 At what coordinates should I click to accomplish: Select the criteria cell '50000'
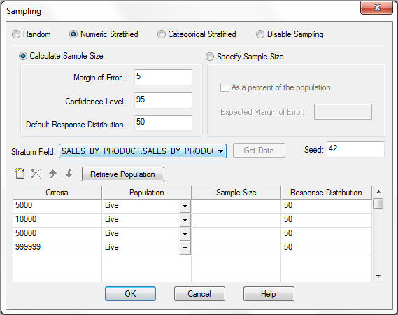57,234
